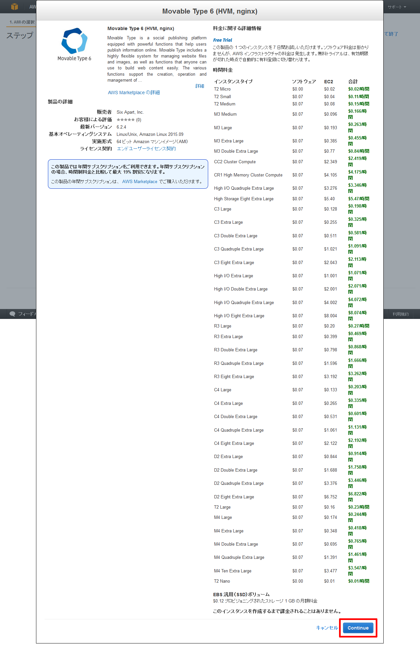The image size is (420, 658).
Task: Click M4 Double Extra Large instance type
Action: (x=236, y=544)
